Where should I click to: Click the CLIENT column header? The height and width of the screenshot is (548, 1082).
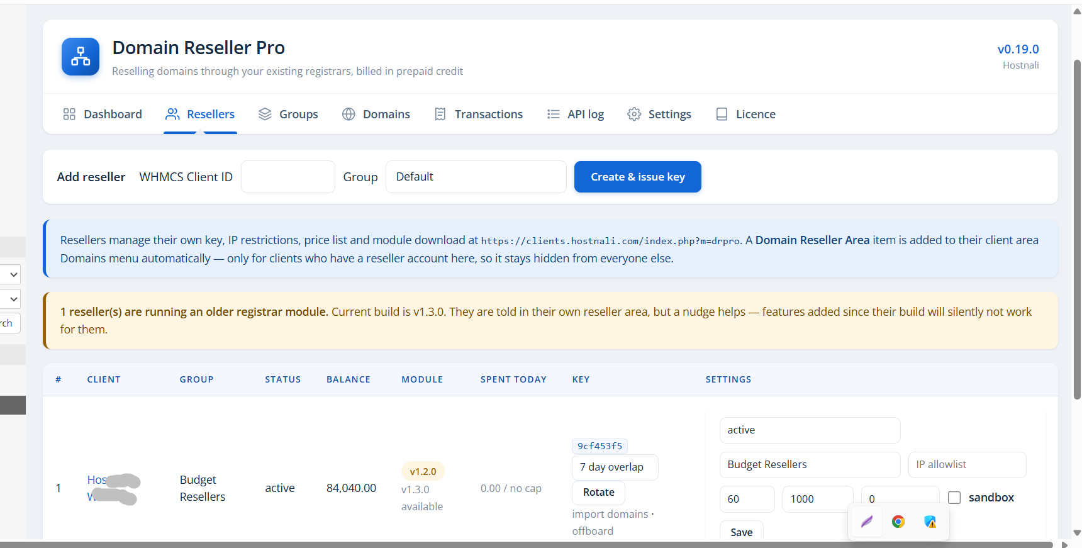click(104, 379)
